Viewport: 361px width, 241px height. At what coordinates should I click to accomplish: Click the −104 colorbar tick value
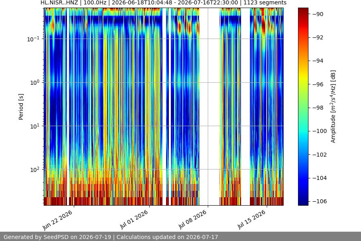319,178
